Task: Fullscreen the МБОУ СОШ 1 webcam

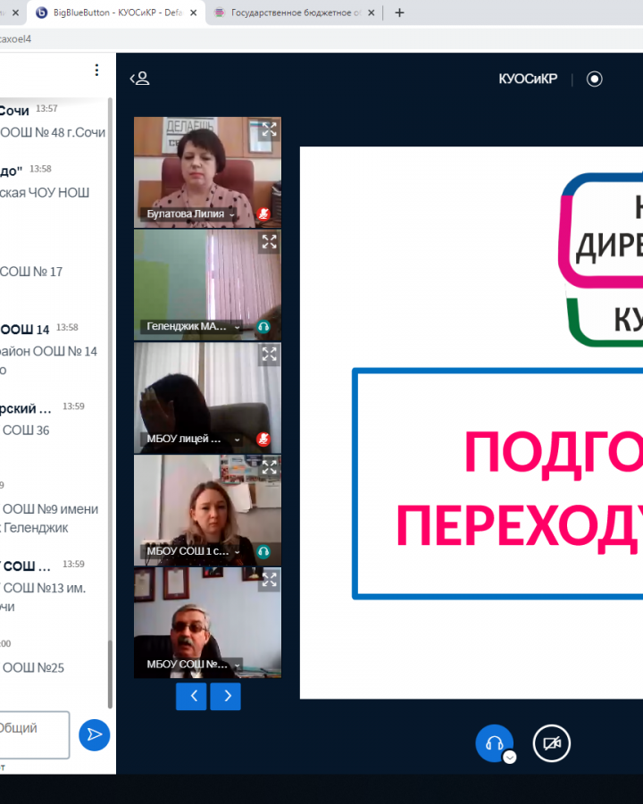Action: (269, 467)
